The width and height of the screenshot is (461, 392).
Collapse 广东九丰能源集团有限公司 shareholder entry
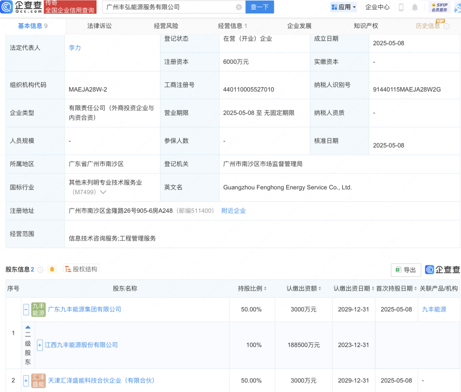26,309
